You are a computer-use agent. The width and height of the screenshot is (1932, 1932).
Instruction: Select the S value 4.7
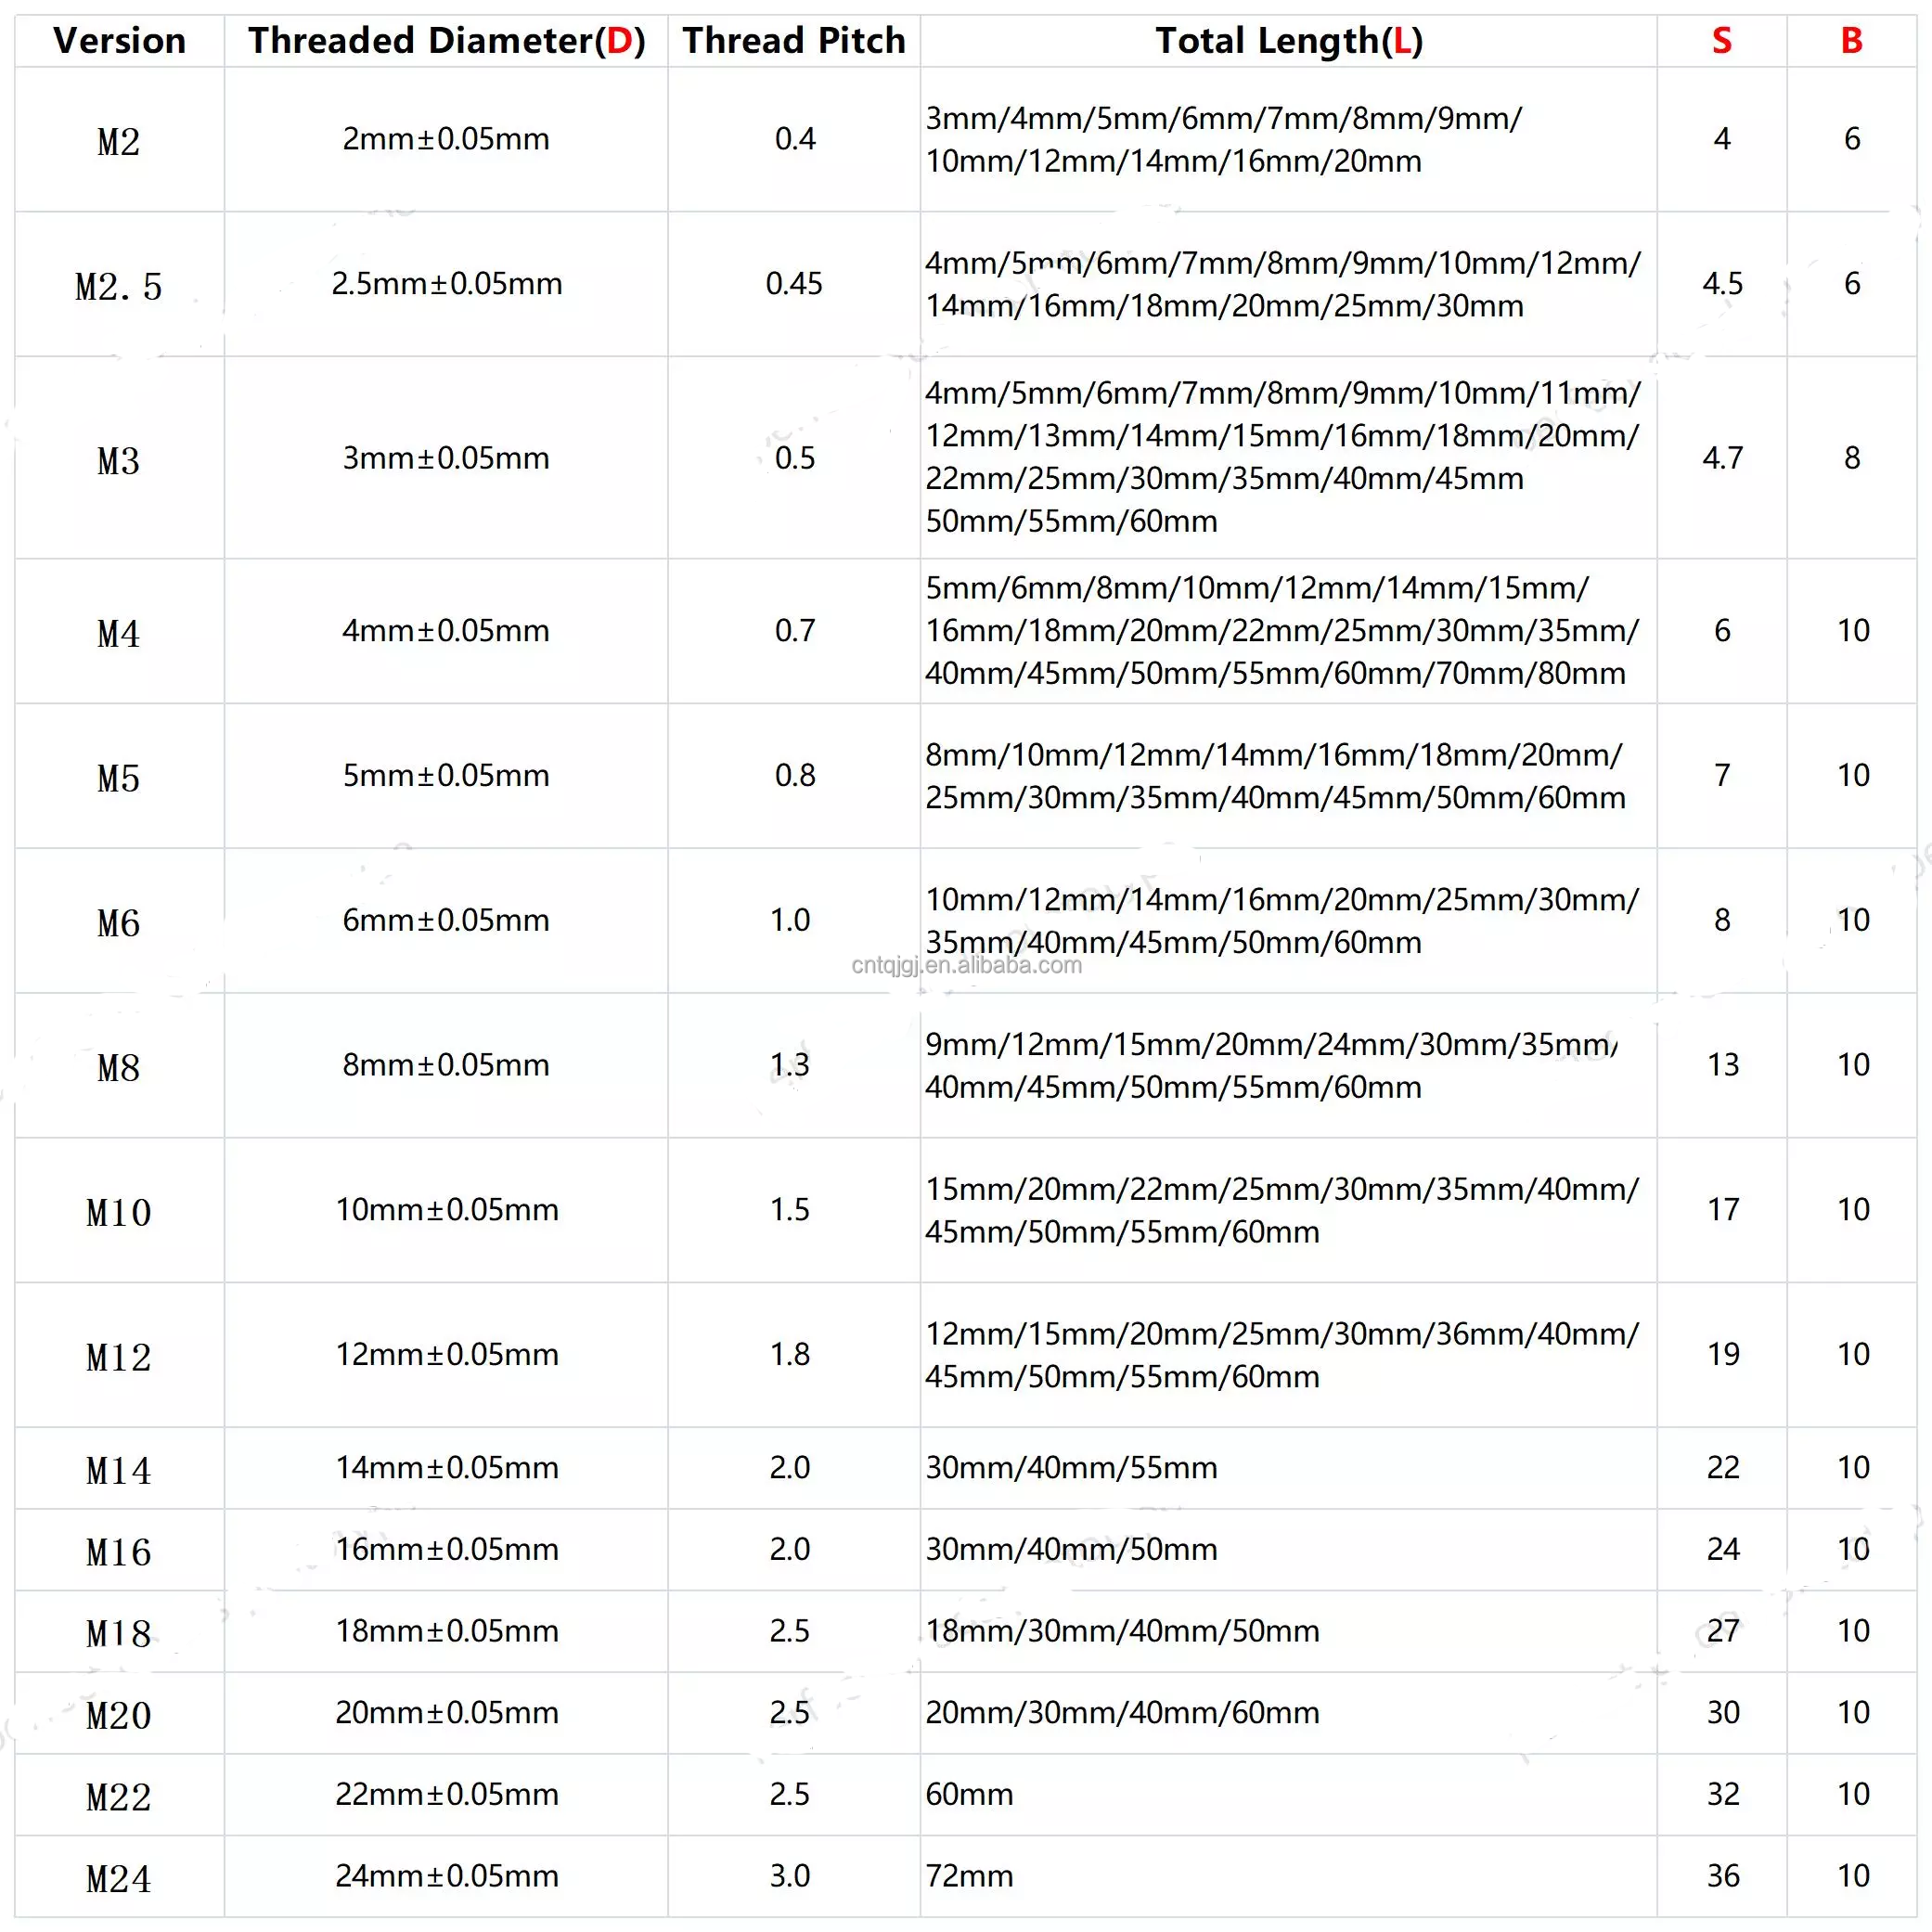coord(1723,458)
